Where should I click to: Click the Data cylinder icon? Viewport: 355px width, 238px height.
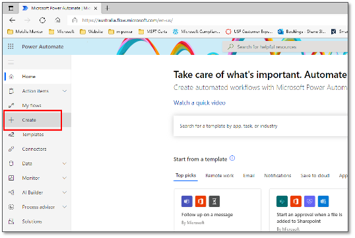(11, 163)
